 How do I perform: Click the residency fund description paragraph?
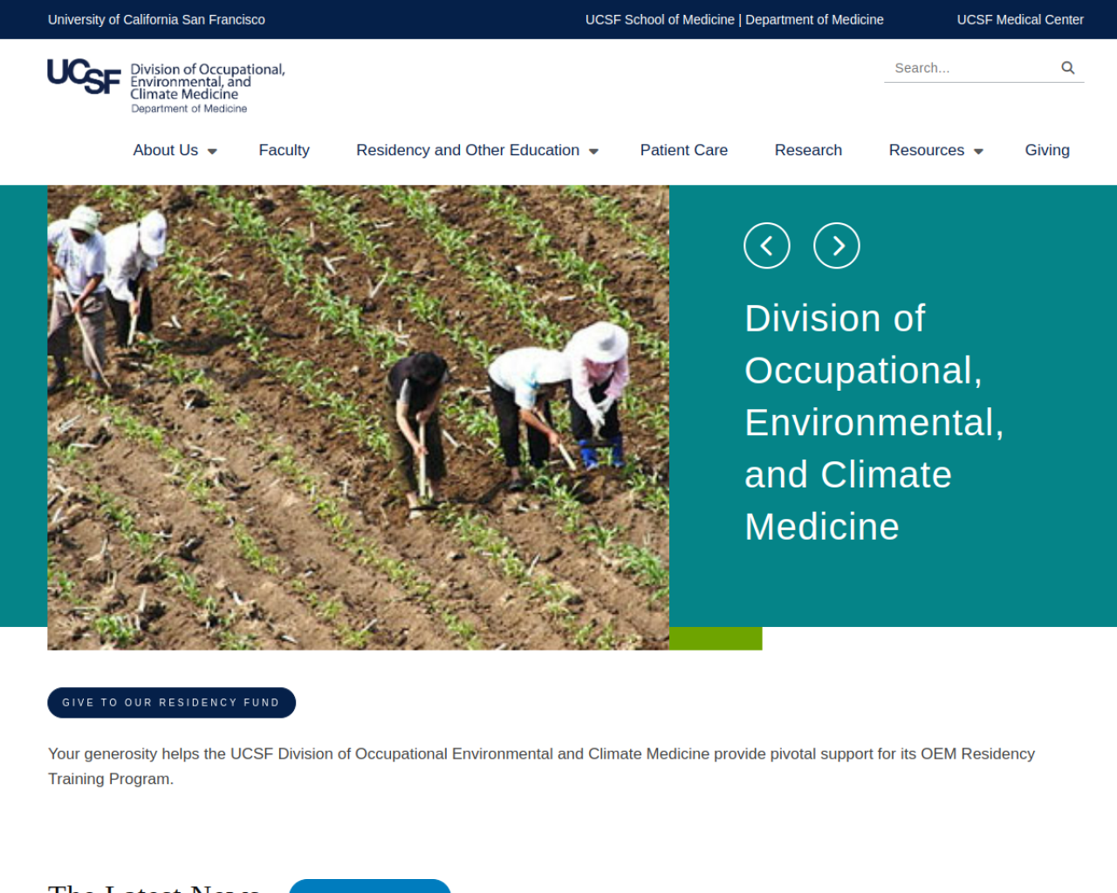point(541,766)
